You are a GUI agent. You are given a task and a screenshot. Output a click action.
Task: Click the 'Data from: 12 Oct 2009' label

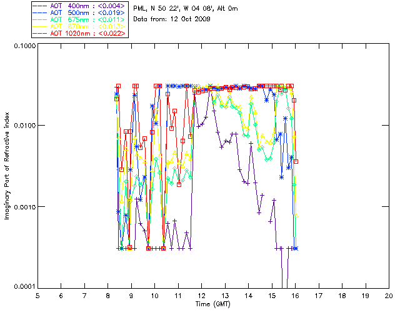click(172, 19)
